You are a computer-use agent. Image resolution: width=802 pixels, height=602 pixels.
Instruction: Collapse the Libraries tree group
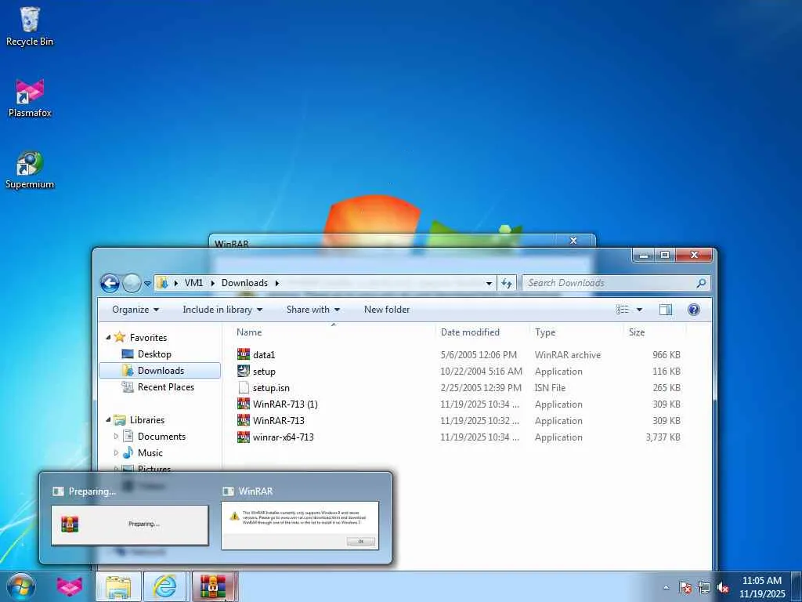point(108,420)
